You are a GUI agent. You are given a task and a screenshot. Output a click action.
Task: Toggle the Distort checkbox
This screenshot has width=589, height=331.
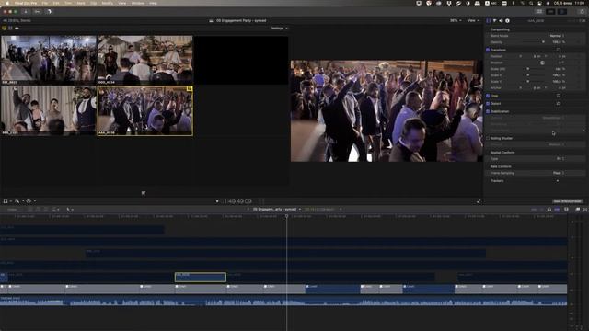point(488,103)
